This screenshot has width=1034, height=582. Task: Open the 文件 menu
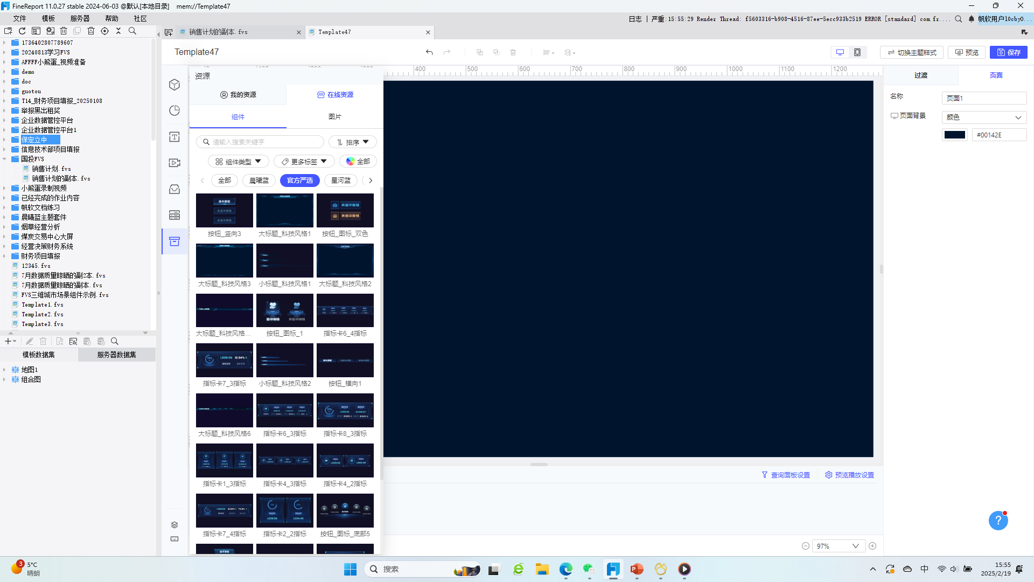click(20, 18)
